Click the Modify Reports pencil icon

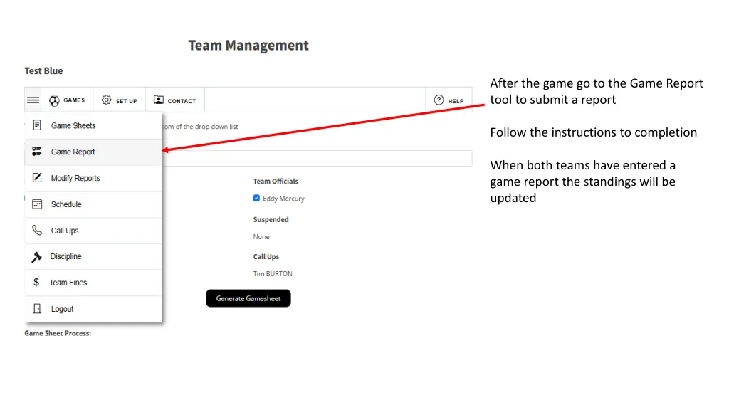point(37,177)
